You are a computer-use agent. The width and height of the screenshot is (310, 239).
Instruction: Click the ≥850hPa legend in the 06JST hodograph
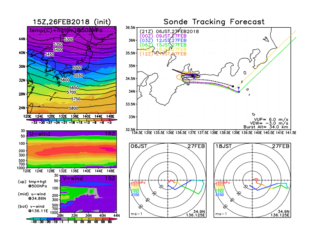point(135,183)
